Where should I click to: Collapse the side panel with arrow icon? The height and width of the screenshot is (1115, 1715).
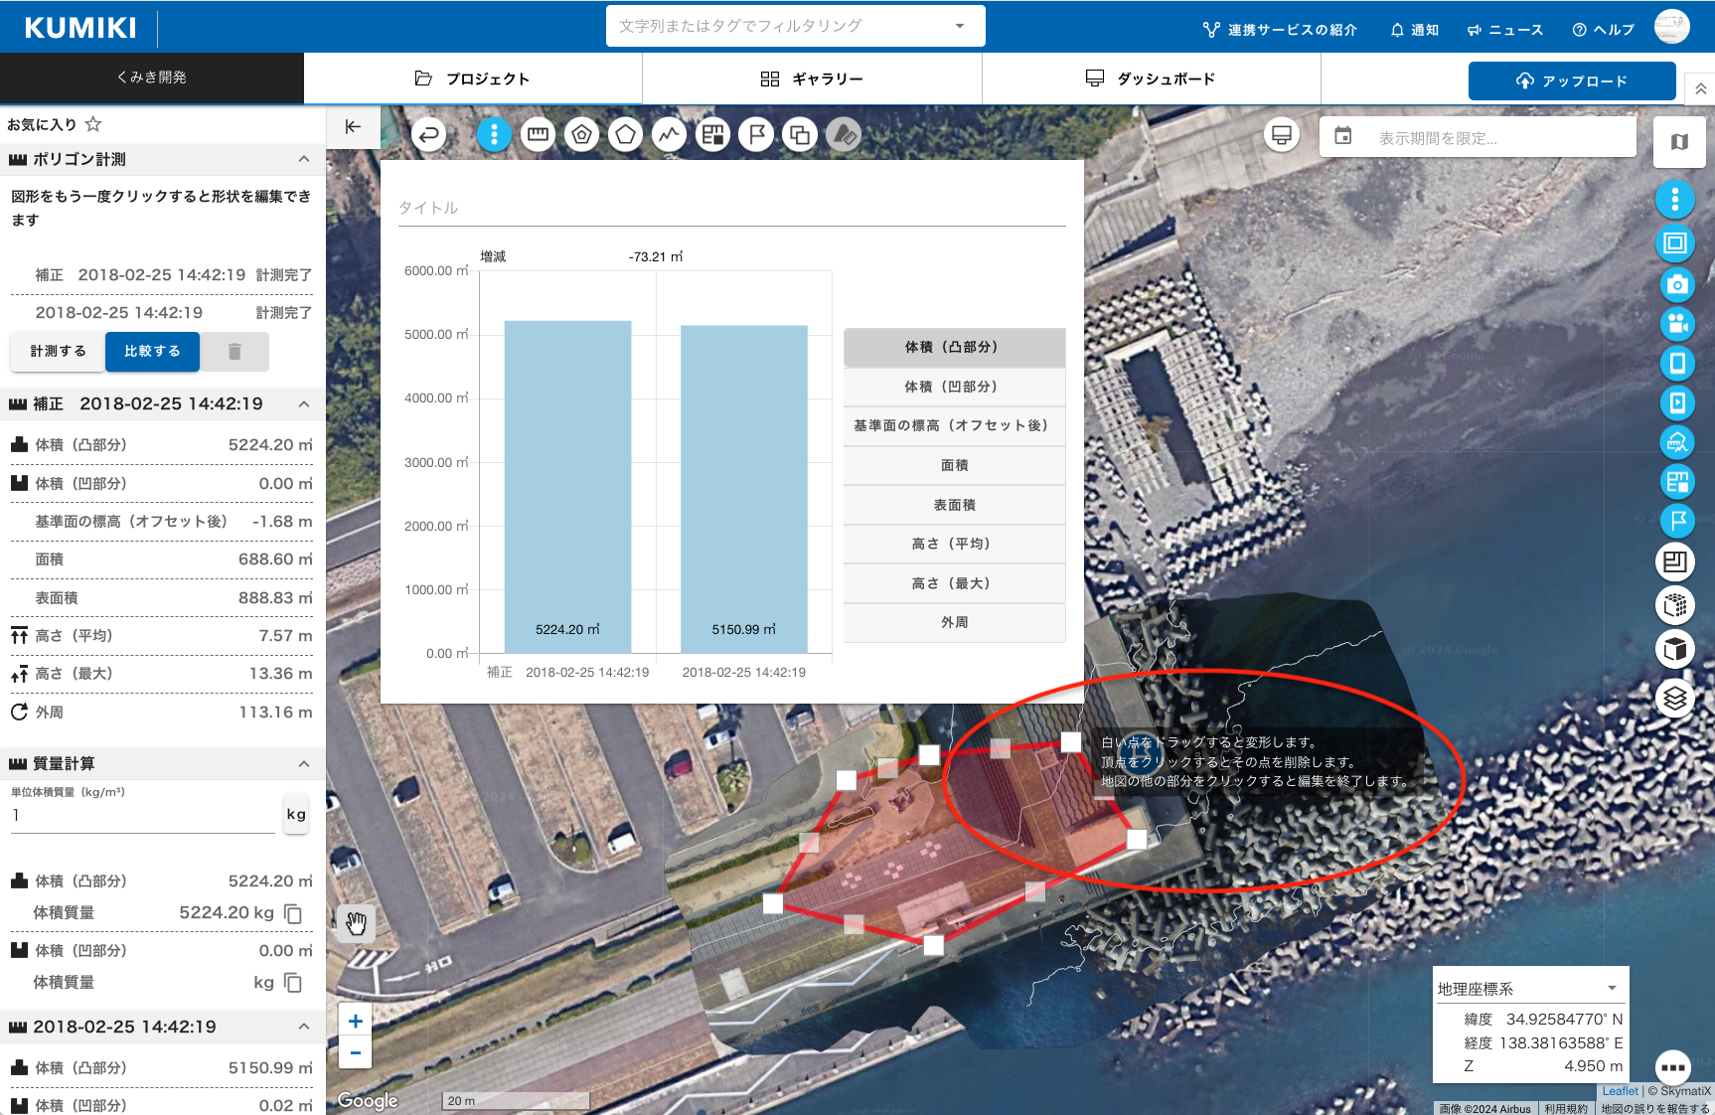(353, 126)
